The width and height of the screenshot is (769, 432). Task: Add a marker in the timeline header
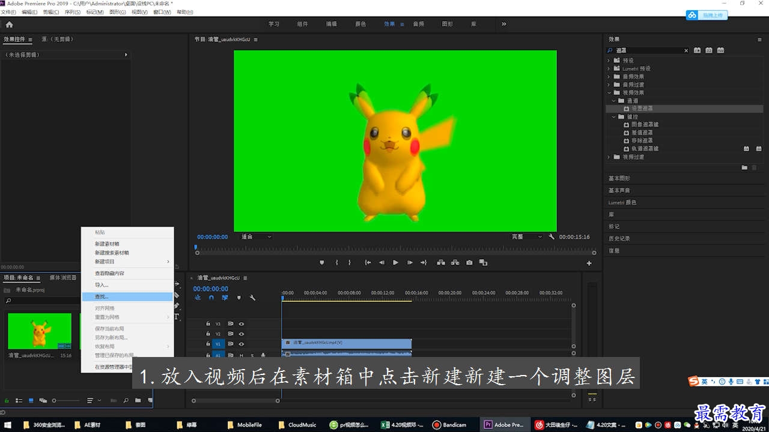coord(239,298)
